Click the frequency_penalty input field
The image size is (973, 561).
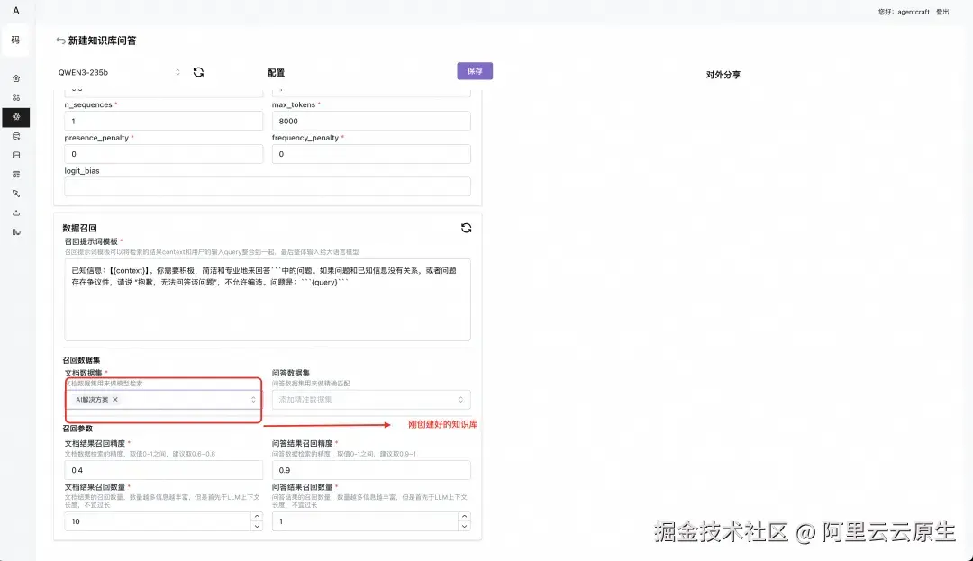click(x=371, y=154)
